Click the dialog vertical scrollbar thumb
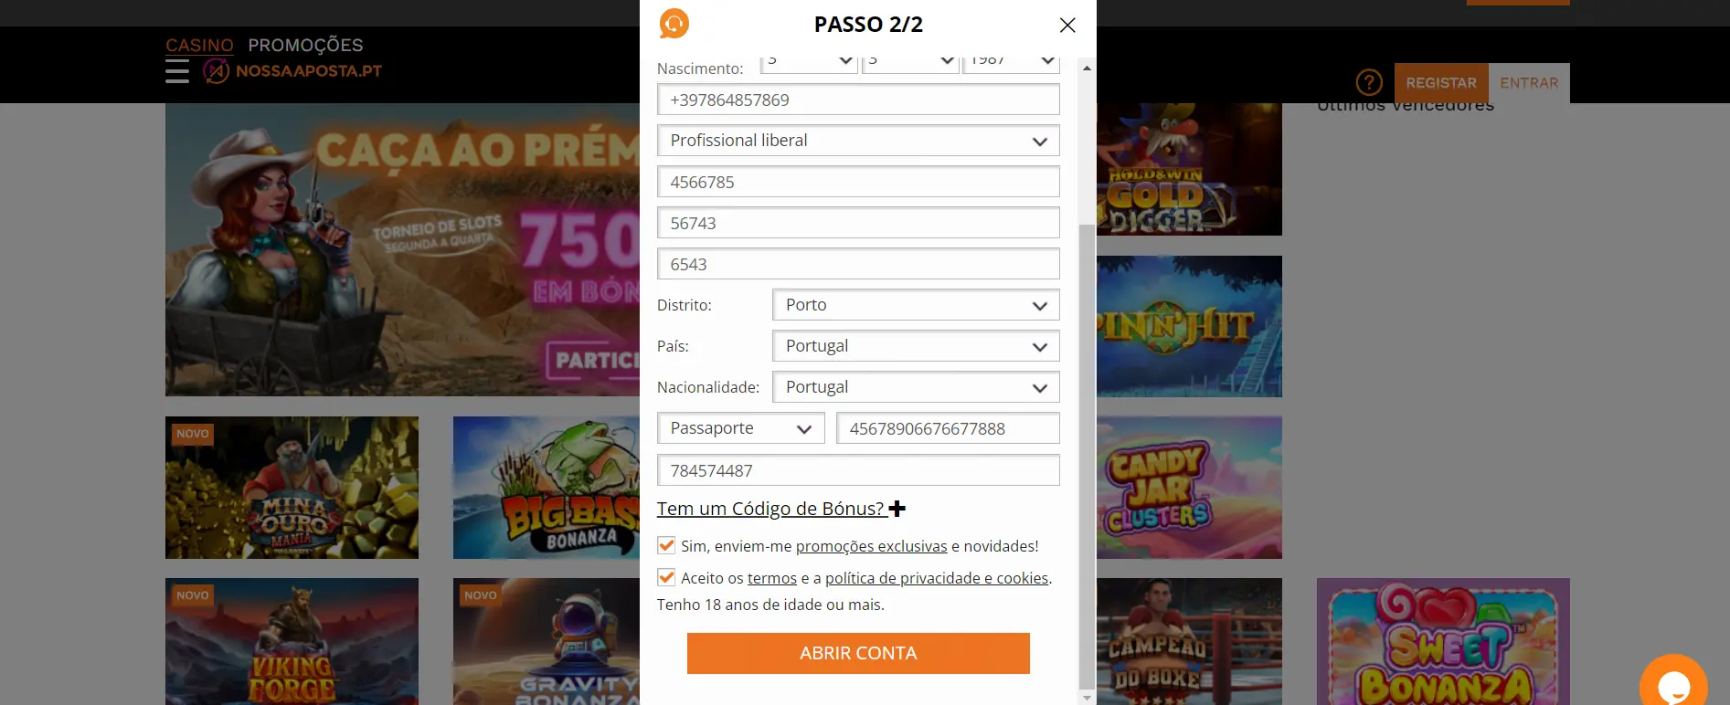This screenshot has width=1730, height=705. tap(1087, 457)
